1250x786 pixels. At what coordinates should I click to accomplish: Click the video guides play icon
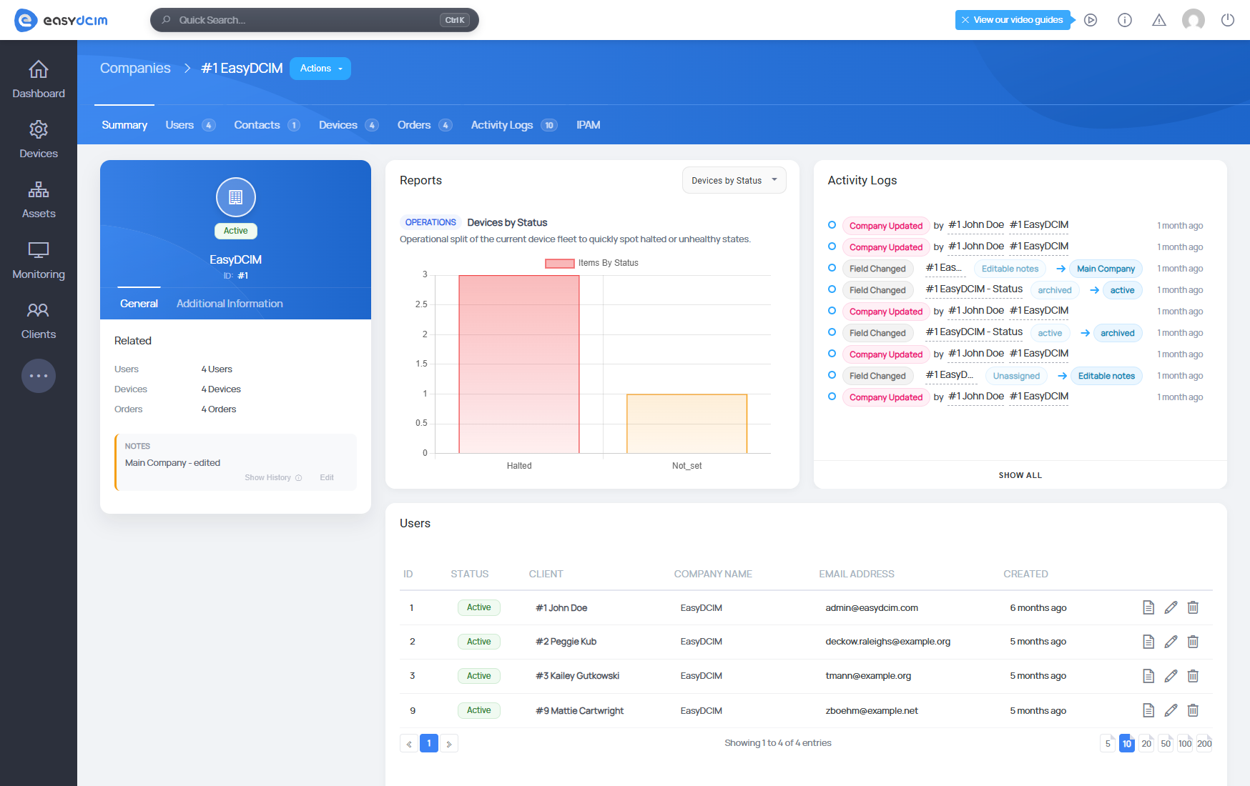point(1091,20)
